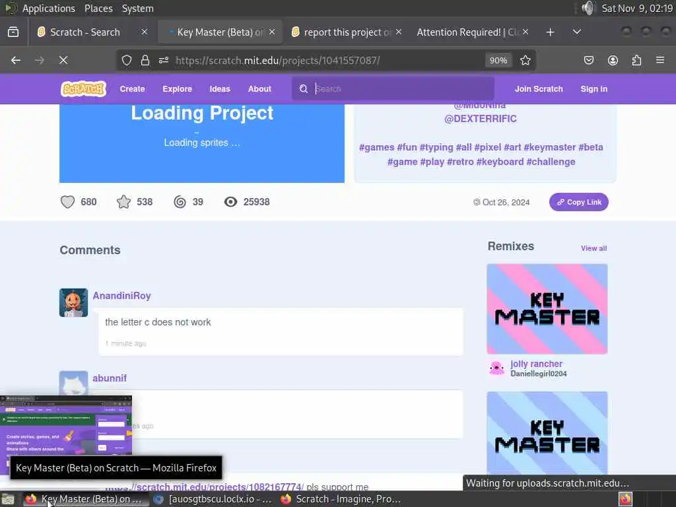Open the System menu
The image size is (676, 507).
(137, 8)
